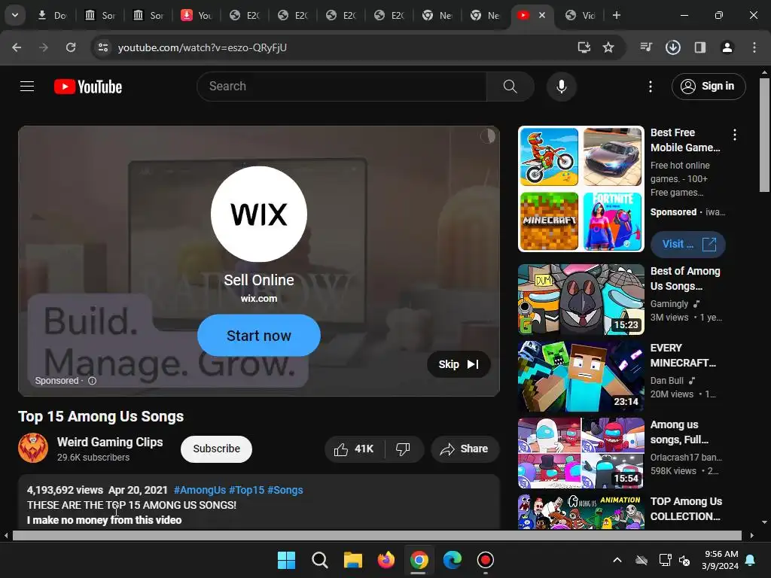The width and height of the screenshot is (771, 578).
Task: Expand the tab search dropdown
Action: coord(15,15)
